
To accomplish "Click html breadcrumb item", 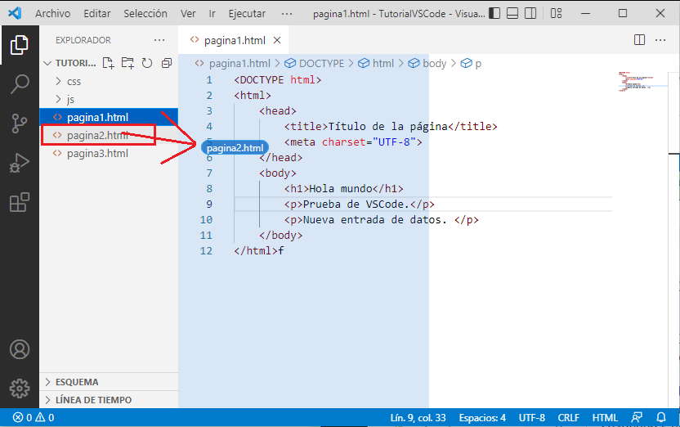I will pyautogui.click(x=377, y=63).
